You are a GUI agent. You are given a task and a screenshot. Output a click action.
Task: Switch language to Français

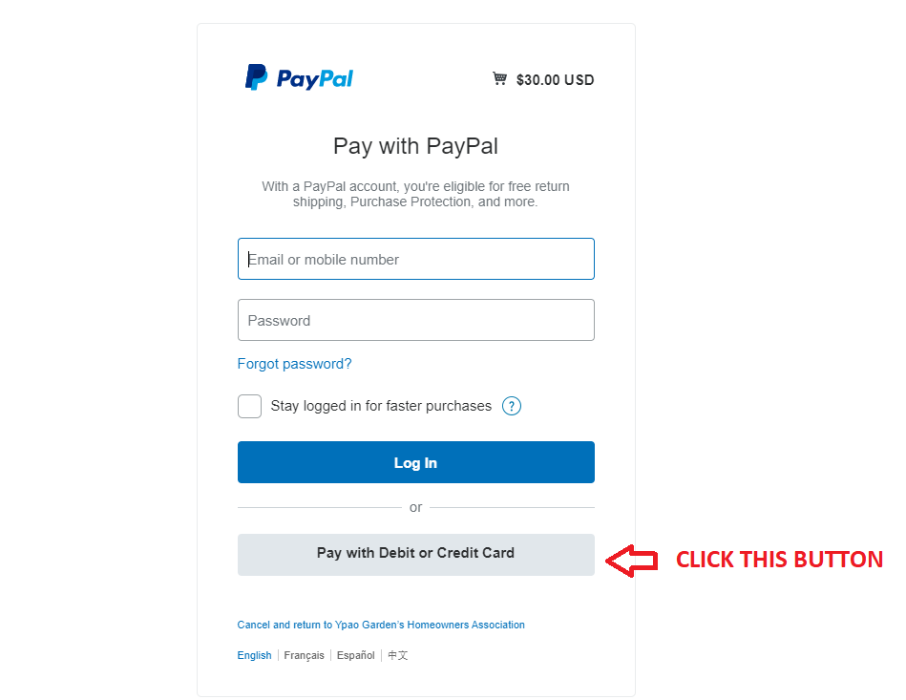[304, 655]
